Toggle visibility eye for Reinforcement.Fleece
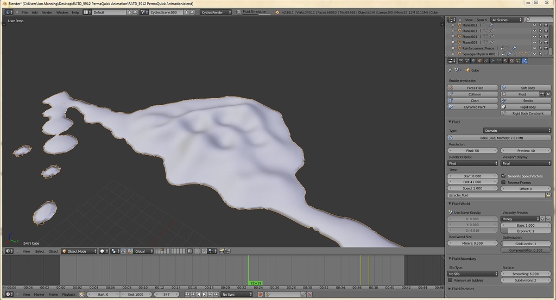Viewport: 556px width, 300px height. coord(535,48)
